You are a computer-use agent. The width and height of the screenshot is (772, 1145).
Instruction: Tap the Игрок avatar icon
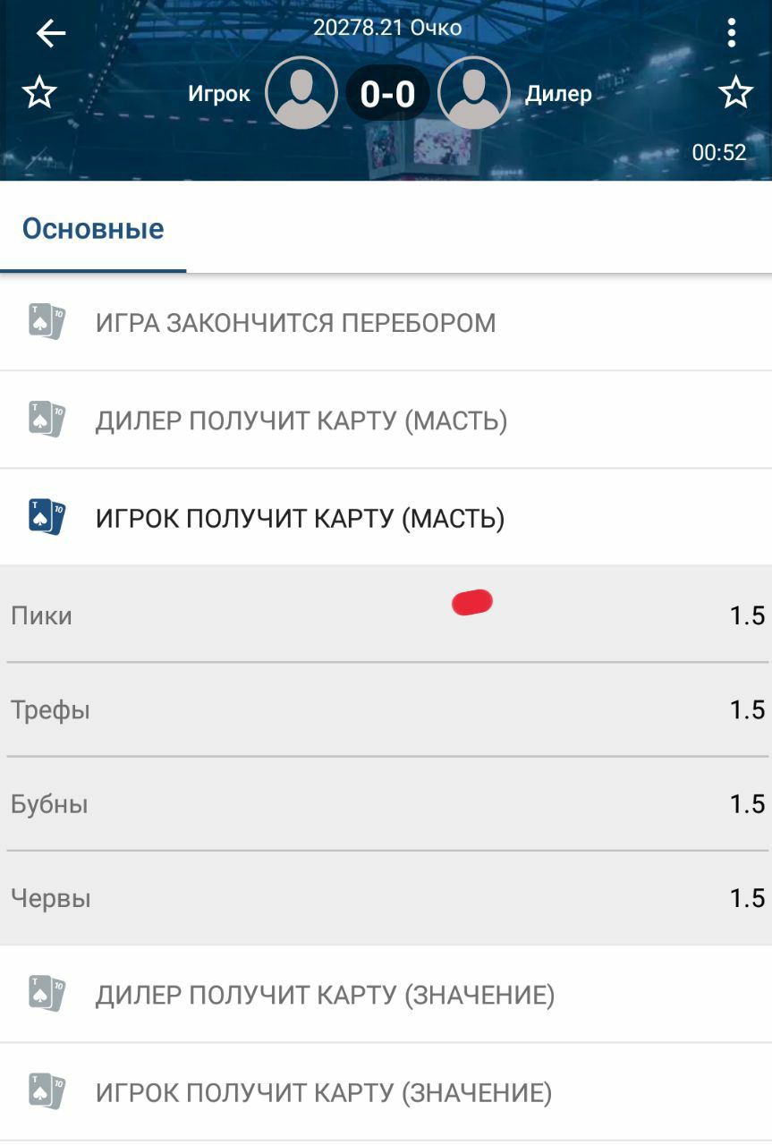301,93
